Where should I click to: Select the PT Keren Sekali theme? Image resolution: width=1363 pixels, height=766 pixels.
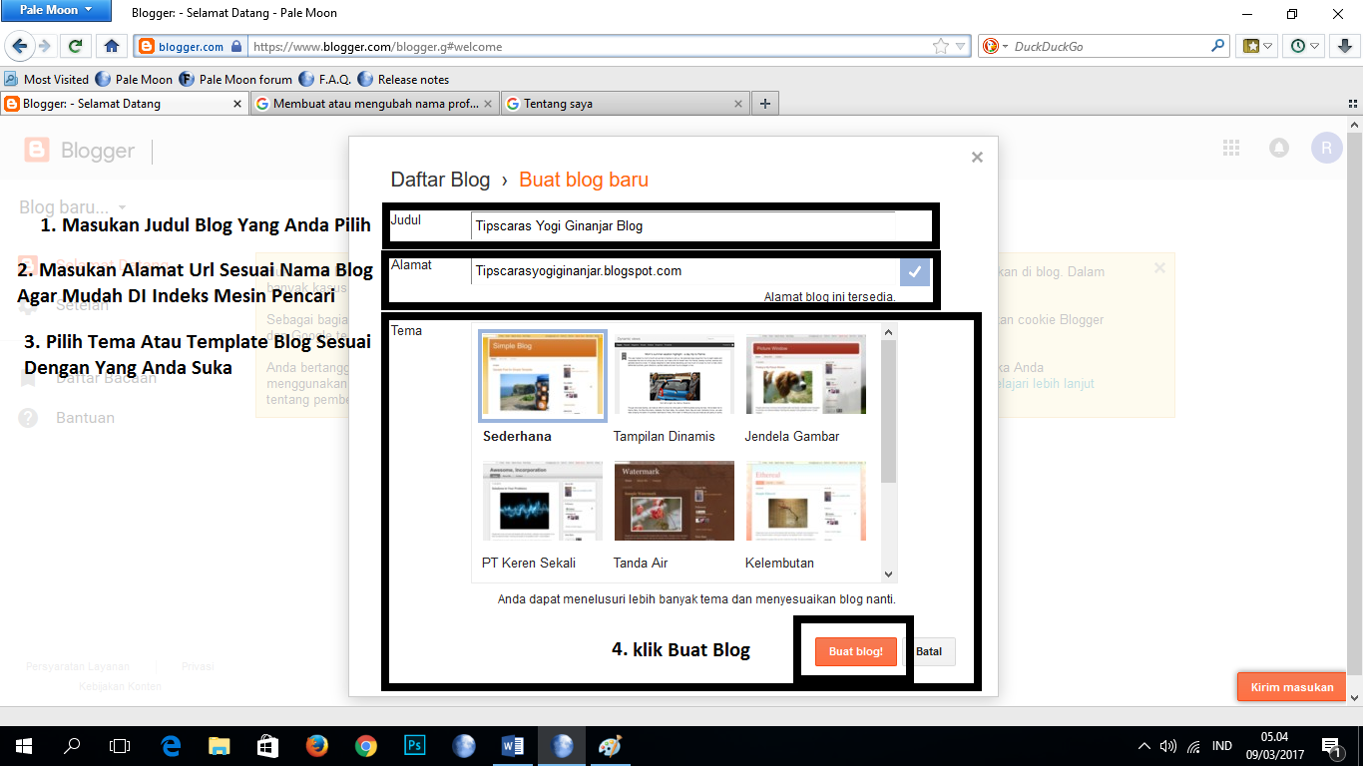[x=542, y=502]
